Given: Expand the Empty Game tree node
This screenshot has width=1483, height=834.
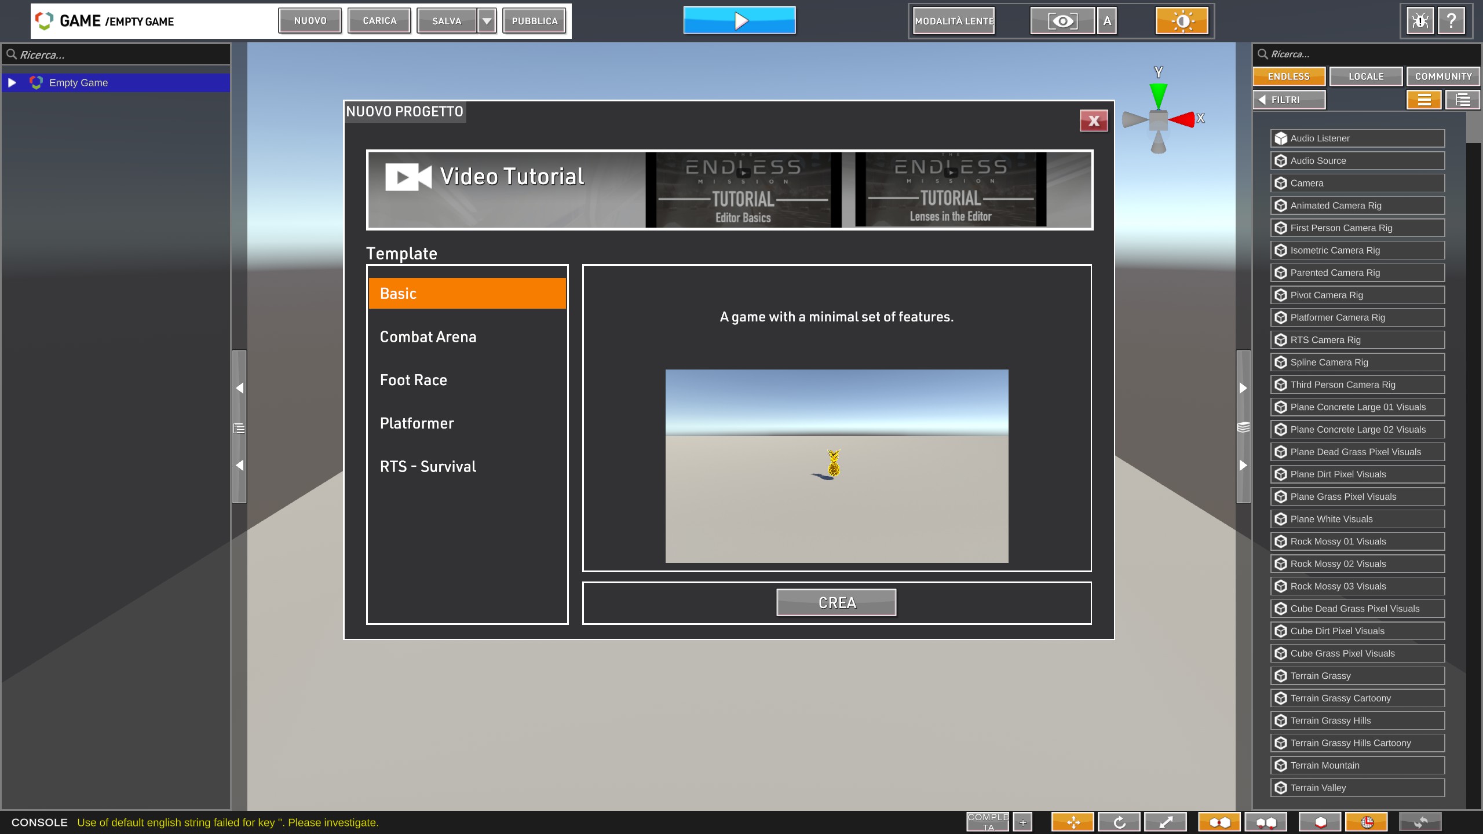Looking at the screenshot, I should click(12, 83).
